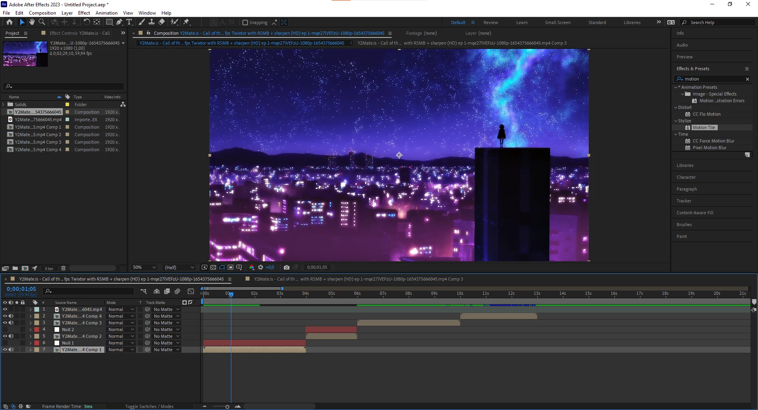Switch to the Small Screen workspace
The width and height of the screenshot is (758, 410).
point(557,22)
